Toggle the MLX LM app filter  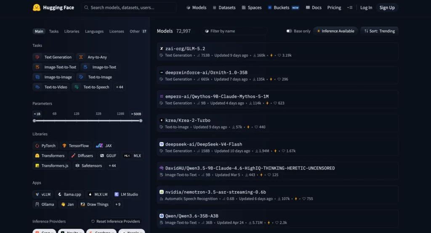point(98,194)
